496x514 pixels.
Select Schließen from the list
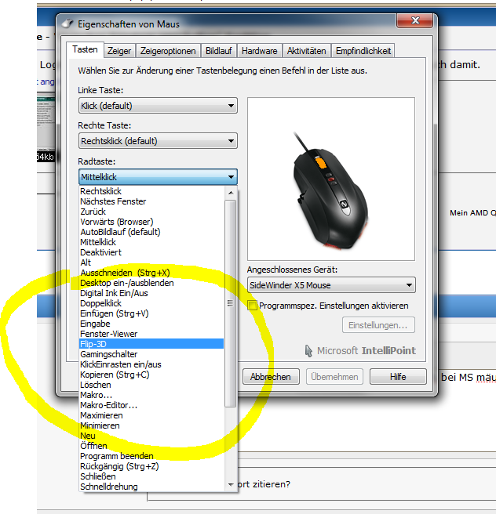(151, 476)
